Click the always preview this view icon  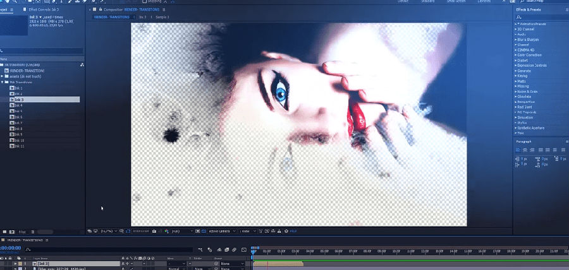(x=90, y=231)
